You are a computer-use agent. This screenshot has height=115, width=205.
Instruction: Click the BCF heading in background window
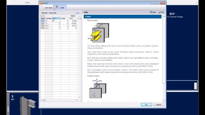click(172, 14)
